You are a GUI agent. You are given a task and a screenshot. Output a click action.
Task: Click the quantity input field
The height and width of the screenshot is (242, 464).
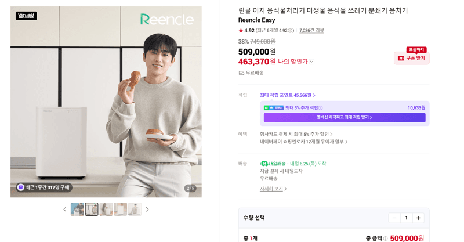point(407,218)
